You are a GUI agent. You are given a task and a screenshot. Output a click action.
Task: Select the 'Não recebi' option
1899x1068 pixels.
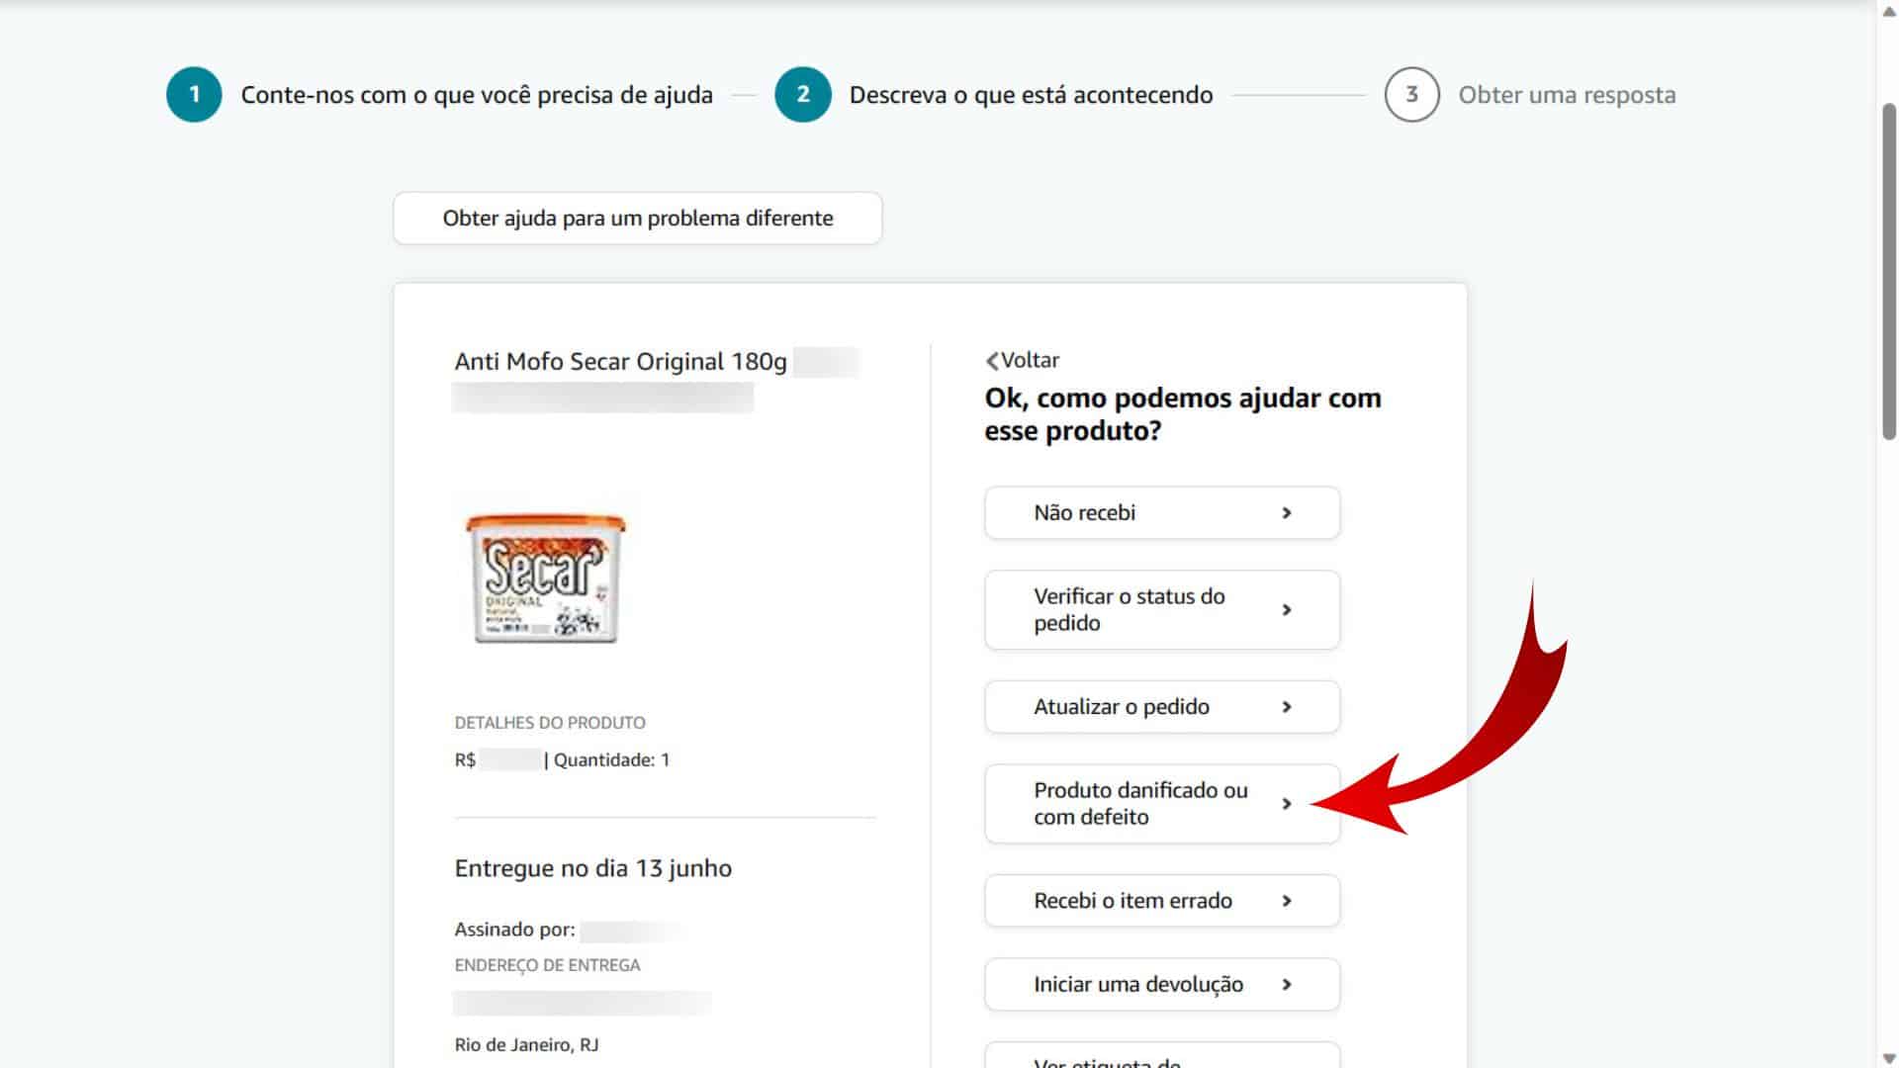click(1162, 512)
